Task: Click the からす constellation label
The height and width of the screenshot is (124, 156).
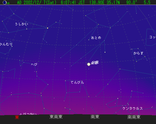Action: (x=139, y=53)
